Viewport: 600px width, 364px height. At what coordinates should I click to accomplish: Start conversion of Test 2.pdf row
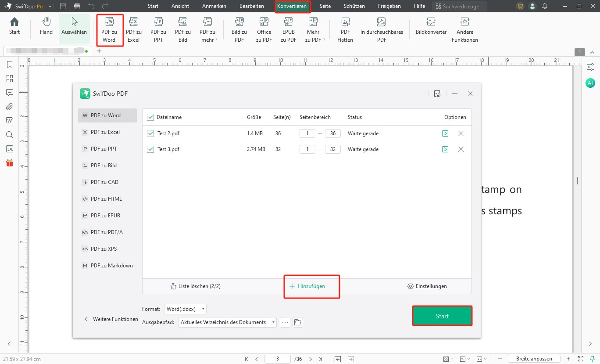[445, 133]
